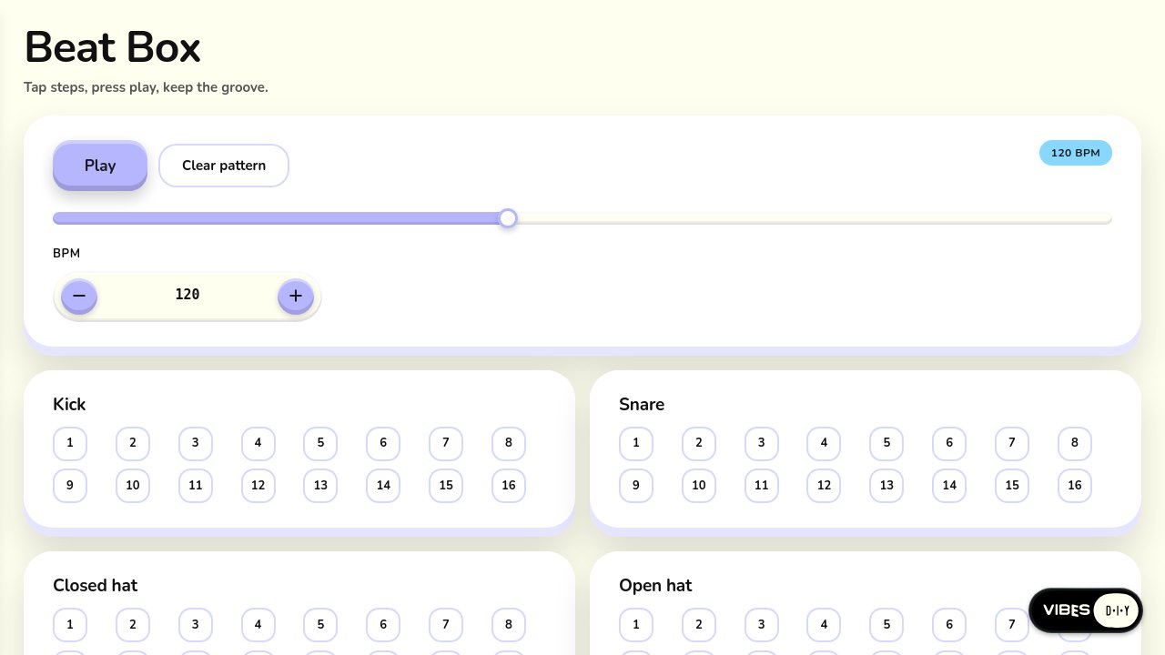Toggle Kick step 5

[x=320, y=443]
